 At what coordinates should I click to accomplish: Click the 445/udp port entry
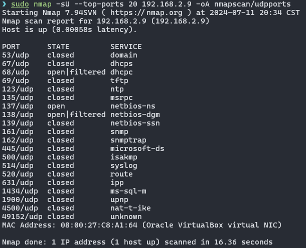18,148
